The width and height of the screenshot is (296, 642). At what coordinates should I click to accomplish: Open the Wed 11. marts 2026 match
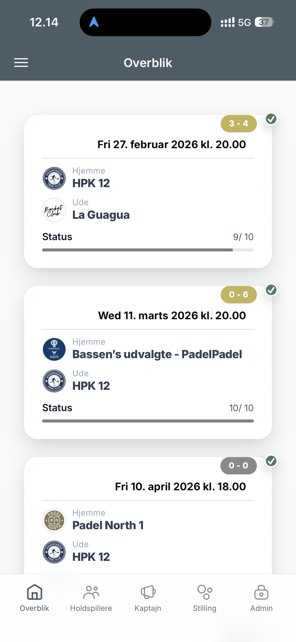pyautogui.click(x=172, y=315)
